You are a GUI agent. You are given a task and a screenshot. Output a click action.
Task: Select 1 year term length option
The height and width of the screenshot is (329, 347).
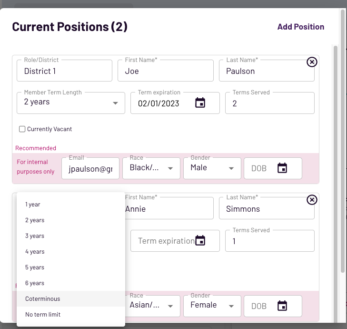point(33,205)
